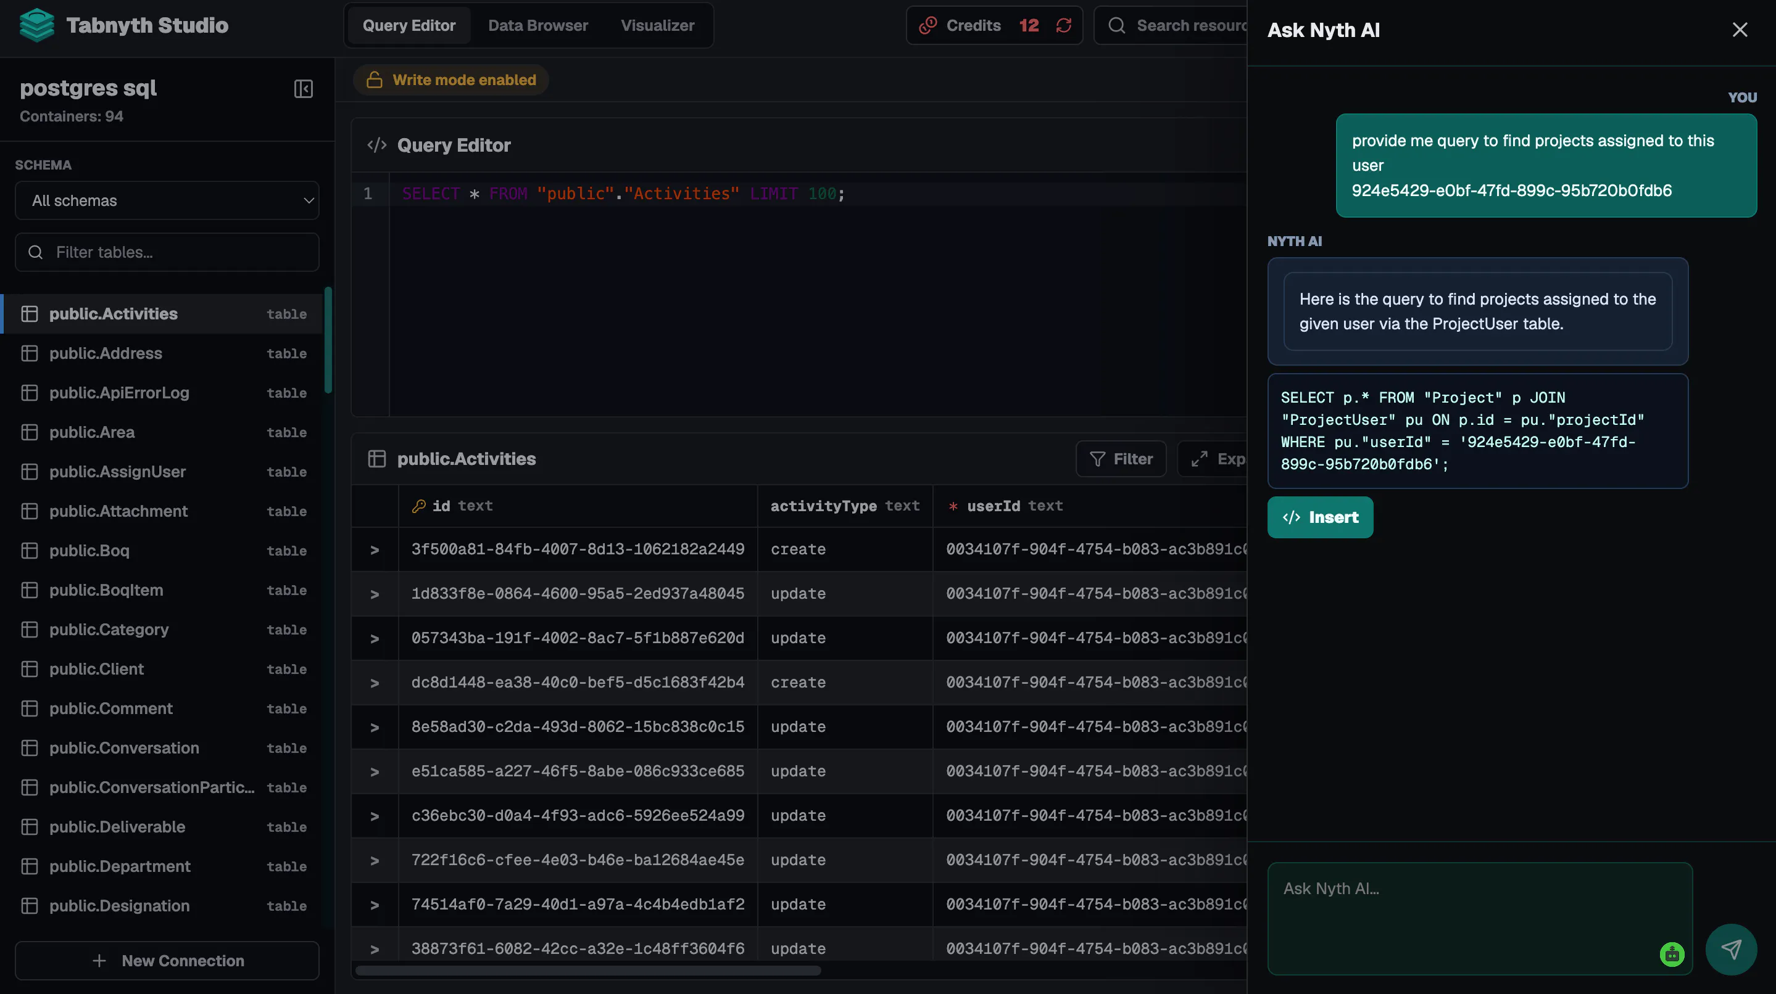
Task: Click the lock icon in Write mode badge
Action: [375, 80]
